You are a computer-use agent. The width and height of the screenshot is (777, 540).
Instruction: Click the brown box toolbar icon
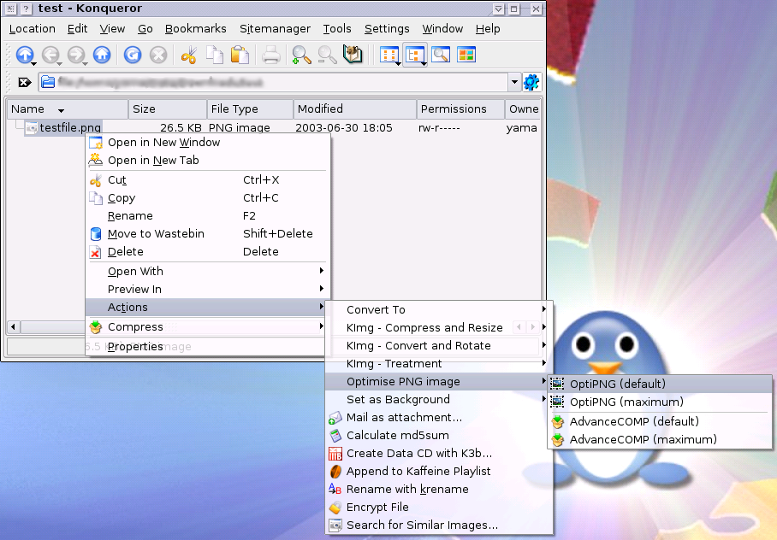pos(353,55)
